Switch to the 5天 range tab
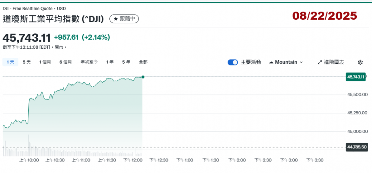This screenshot has height=173, width=372. [26, 62]
